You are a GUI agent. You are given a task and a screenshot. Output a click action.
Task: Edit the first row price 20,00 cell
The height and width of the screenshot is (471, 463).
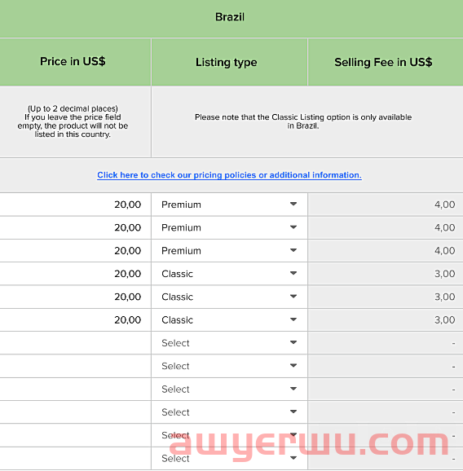tap(75, 205)
